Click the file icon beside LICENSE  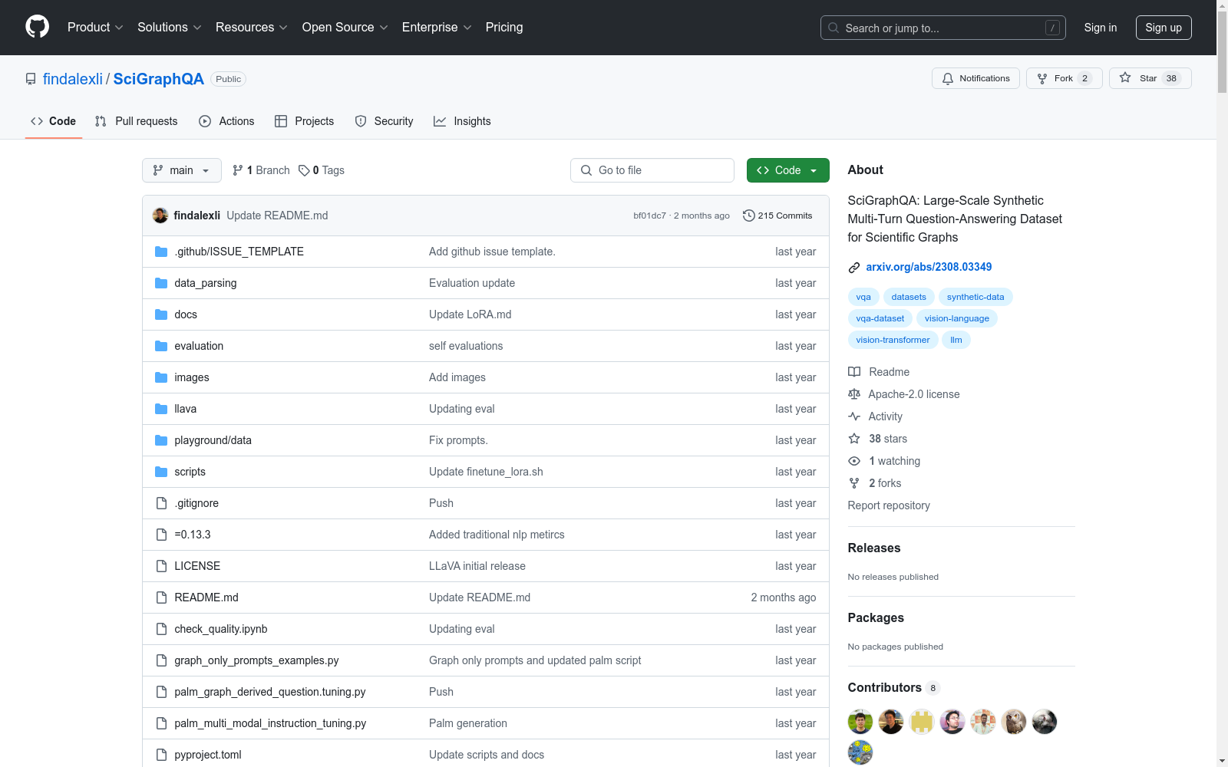point(161,566)
